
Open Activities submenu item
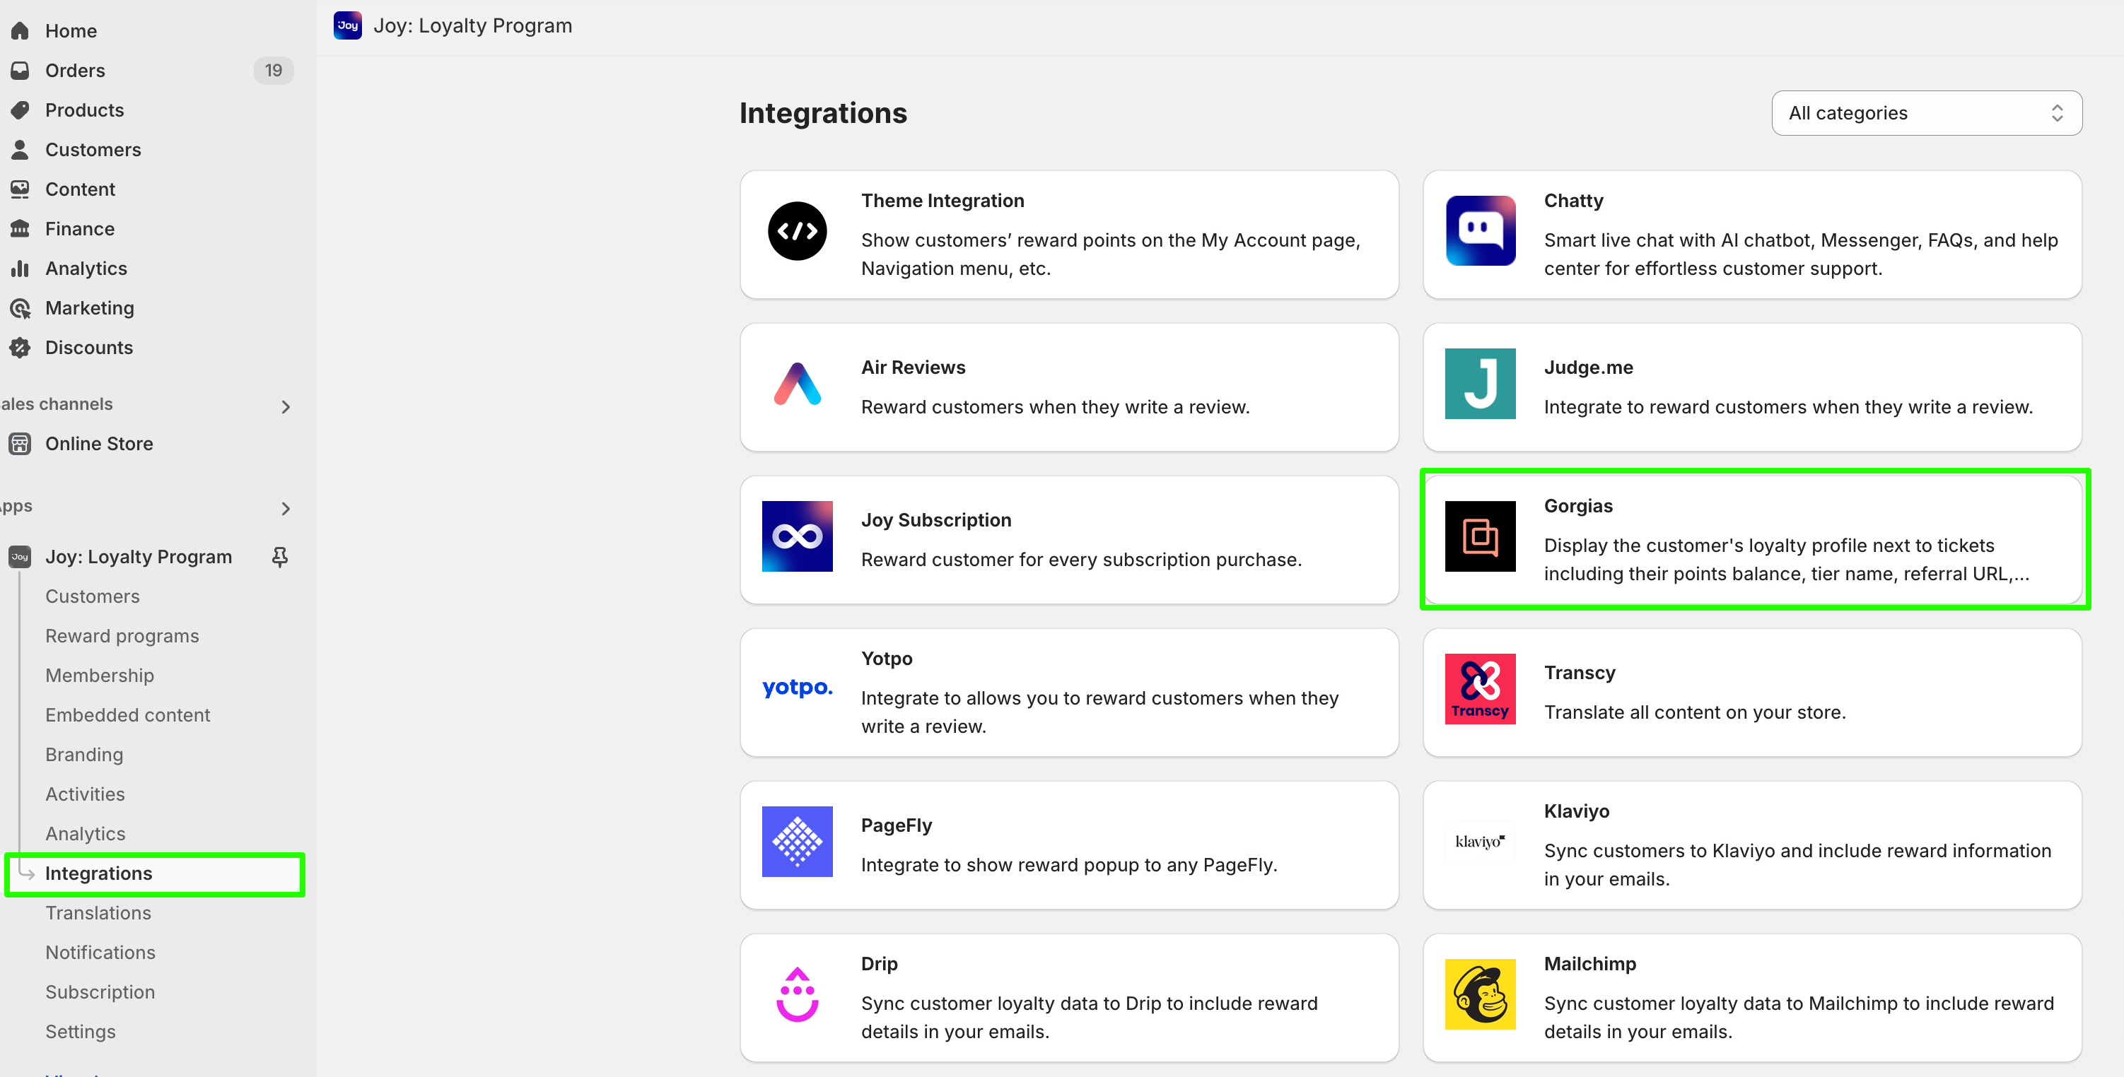85,794
